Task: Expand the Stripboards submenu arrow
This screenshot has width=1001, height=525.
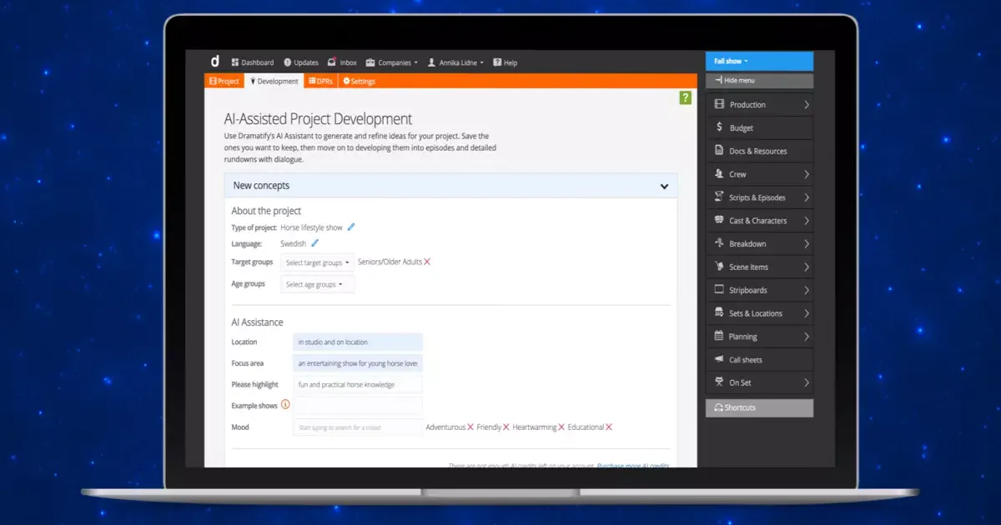Action: [807, 290]
